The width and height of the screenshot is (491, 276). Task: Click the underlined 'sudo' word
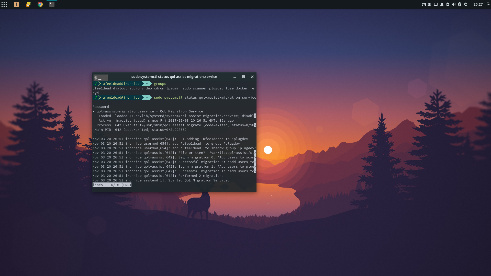click(158, 98)
